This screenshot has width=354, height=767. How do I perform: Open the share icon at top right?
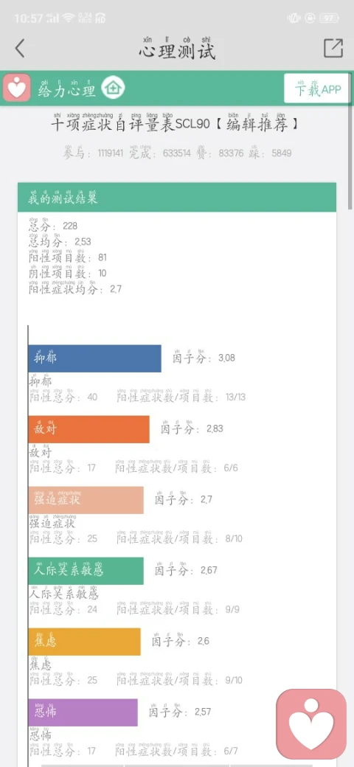(x=333, y=48)
